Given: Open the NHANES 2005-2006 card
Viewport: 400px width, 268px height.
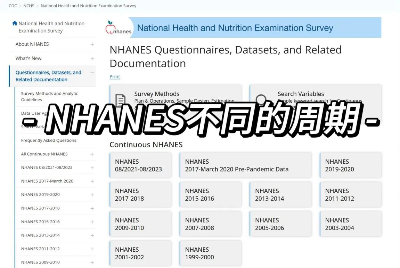Looking at the screenshot, I should 280,224.
